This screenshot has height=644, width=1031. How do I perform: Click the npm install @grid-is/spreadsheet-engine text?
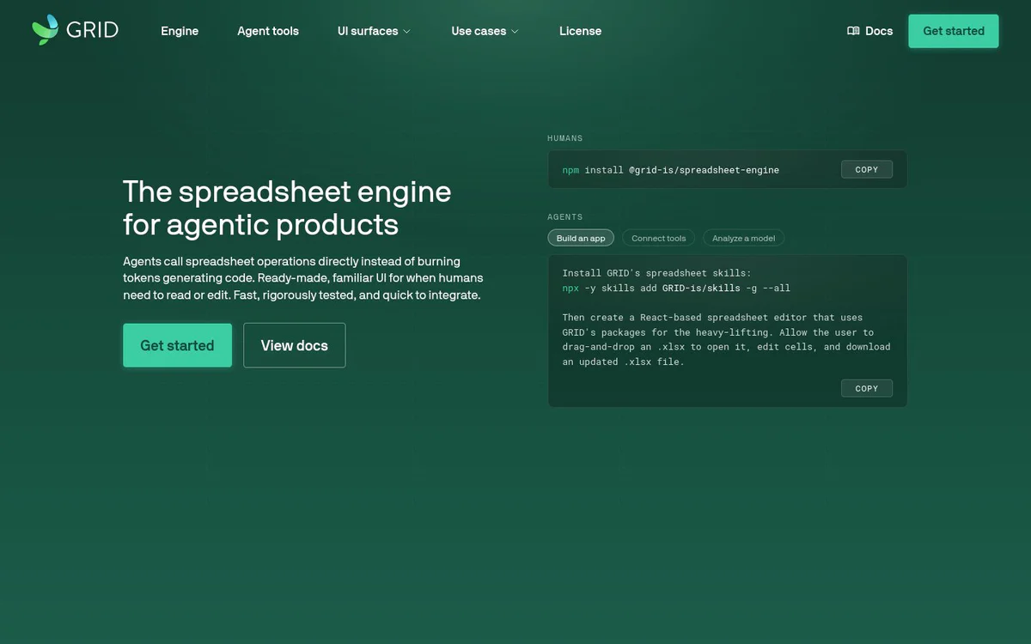click(x=671, y=170)
